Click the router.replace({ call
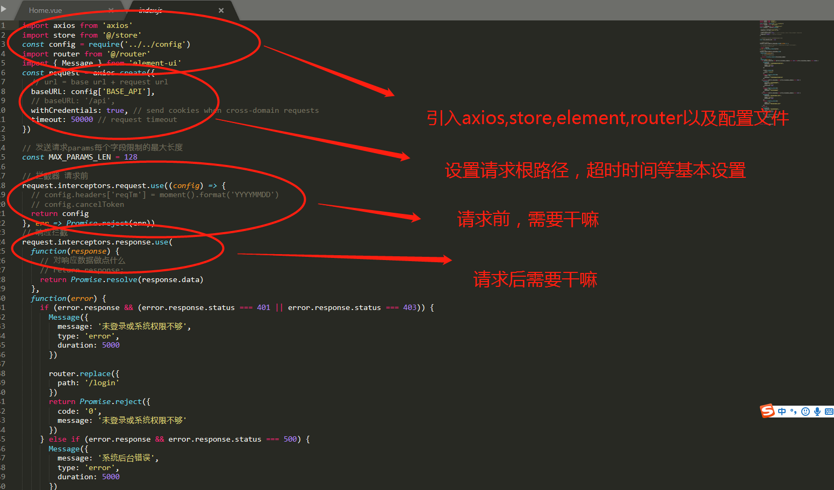The height and width of the screenshot is (490, 834). pyautogui.click(x=84, y=373)
